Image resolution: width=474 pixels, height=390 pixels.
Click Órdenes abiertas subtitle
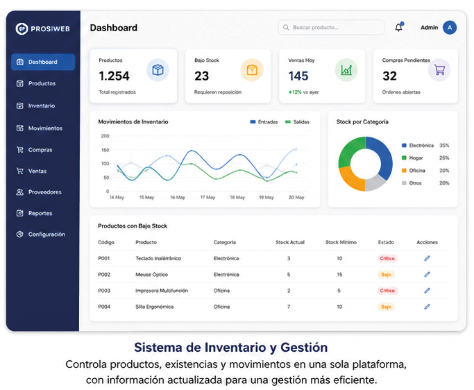(401, 92)
